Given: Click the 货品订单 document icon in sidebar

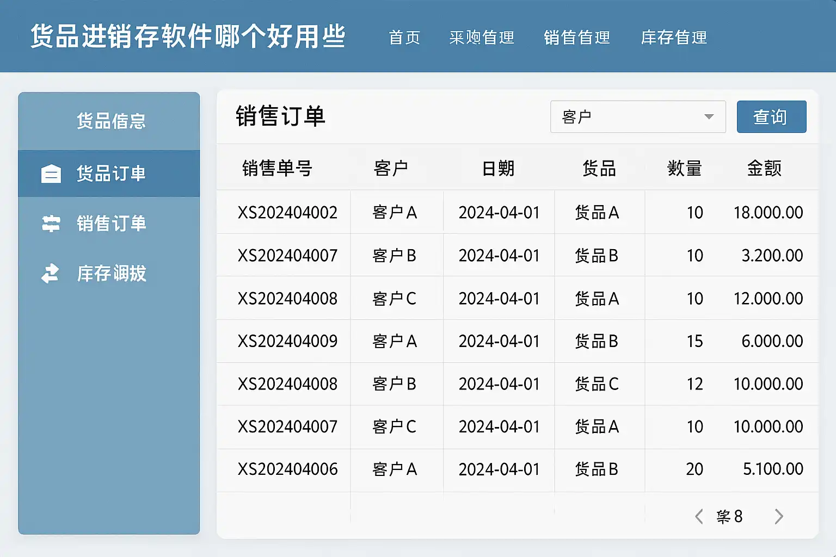Looking at the screenshot, I should [51, 174].
